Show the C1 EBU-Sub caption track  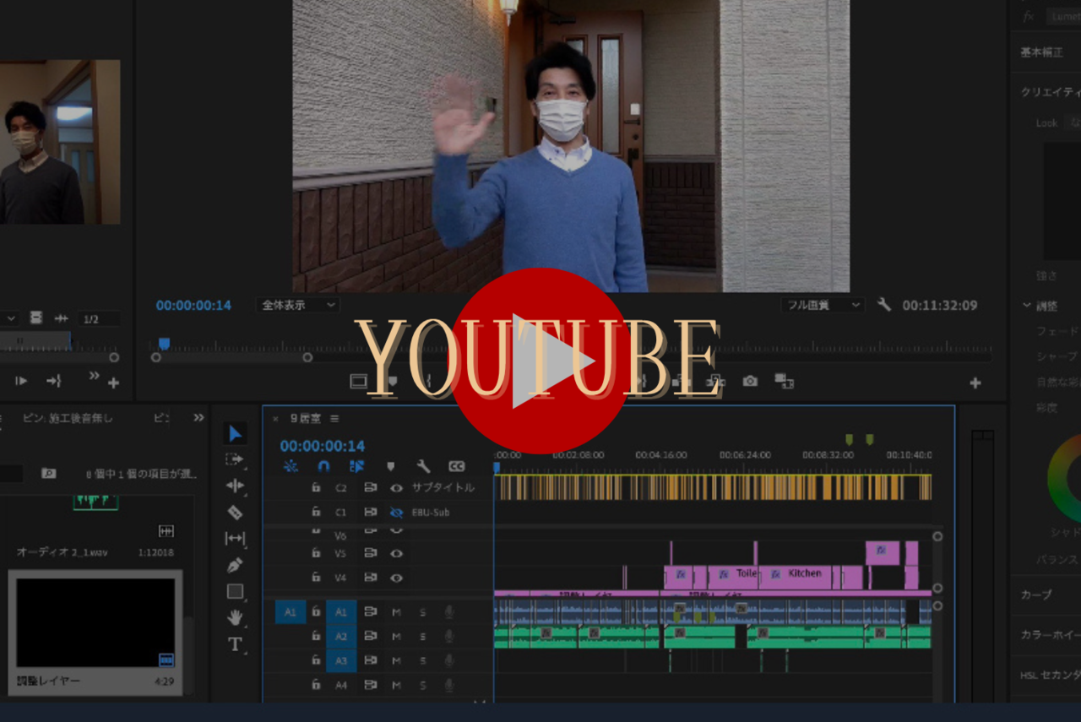coord(396,512)
